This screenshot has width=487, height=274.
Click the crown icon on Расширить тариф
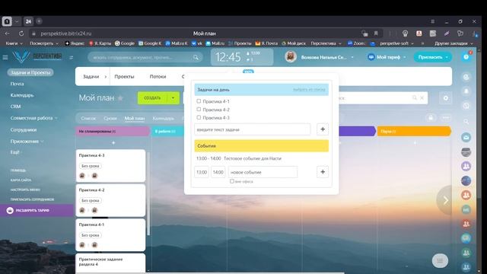(x=10, y=210)
